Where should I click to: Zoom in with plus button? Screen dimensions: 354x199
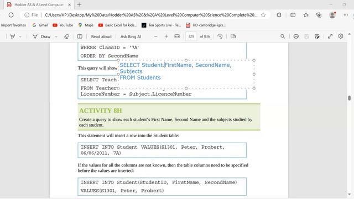166,36
